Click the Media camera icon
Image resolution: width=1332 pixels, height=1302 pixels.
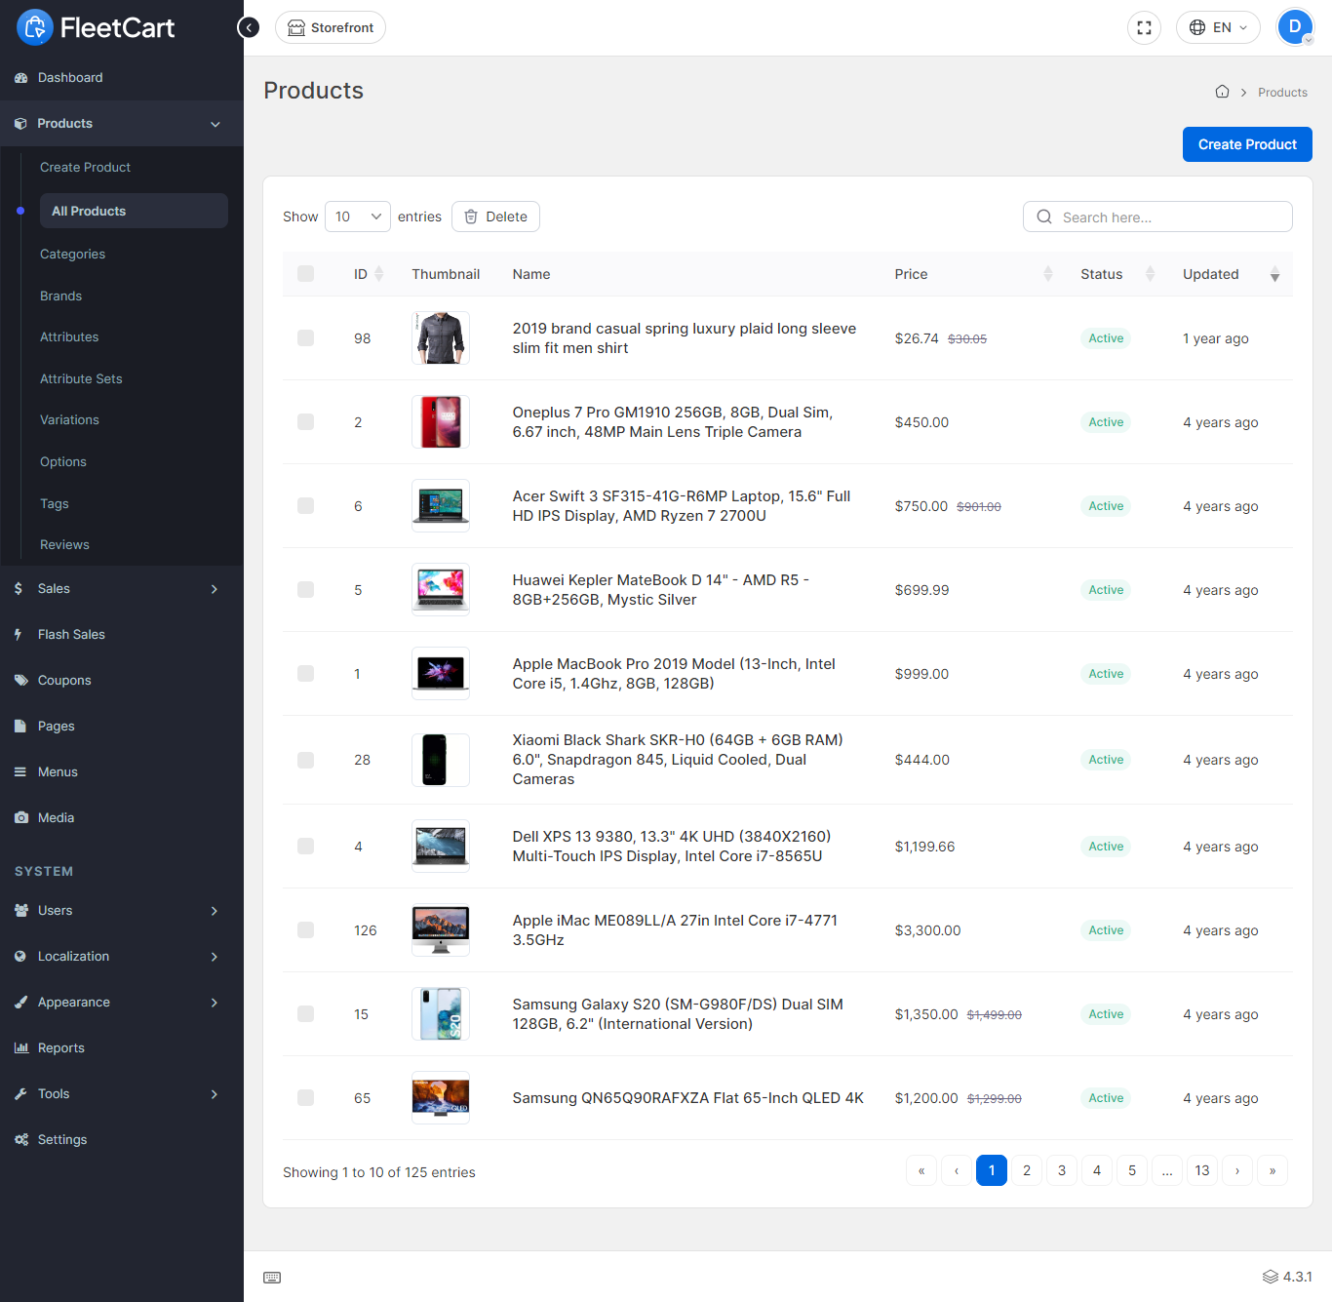20,817
